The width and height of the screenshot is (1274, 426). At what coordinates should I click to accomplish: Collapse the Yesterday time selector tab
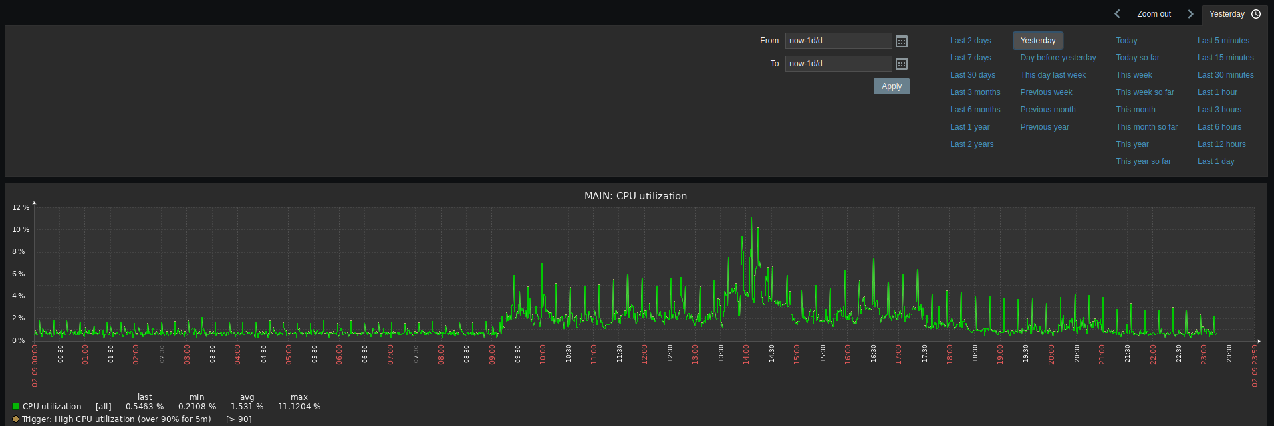[x=1227, y=14]
